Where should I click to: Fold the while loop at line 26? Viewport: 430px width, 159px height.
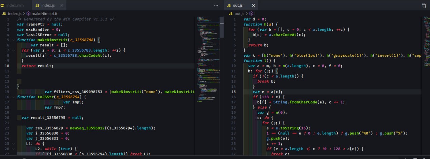point(13,149)
